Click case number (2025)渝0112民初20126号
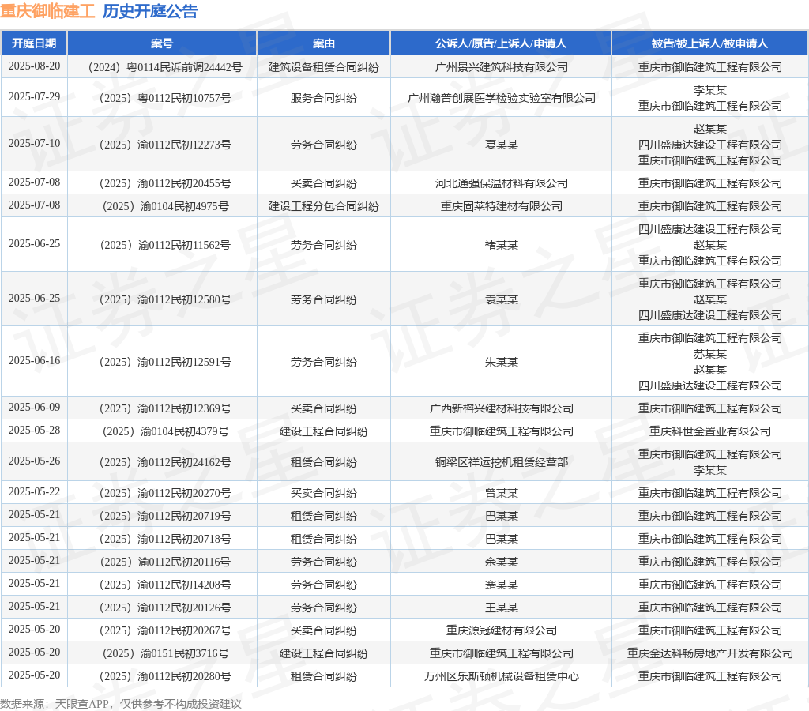The image size is (809, 711). (162, 608)
